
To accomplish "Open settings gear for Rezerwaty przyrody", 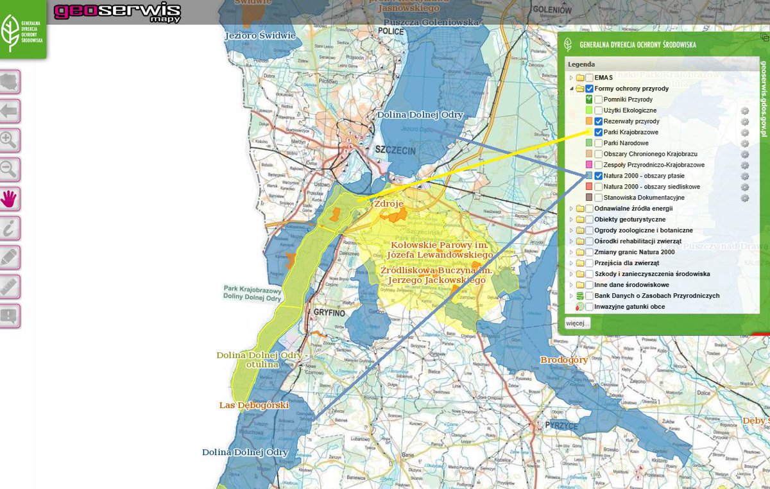I will 745,121.
